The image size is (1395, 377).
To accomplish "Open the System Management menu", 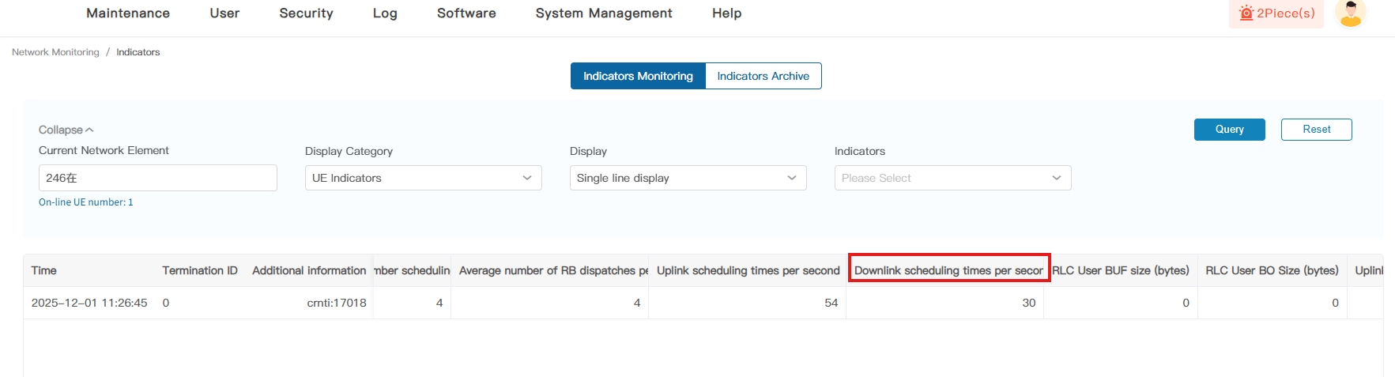I will pos(604,13).
